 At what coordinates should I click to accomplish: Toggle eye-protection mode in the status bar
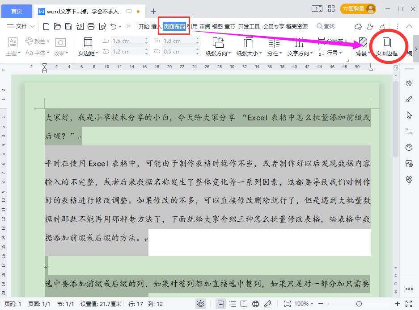(x=201, y=303)
